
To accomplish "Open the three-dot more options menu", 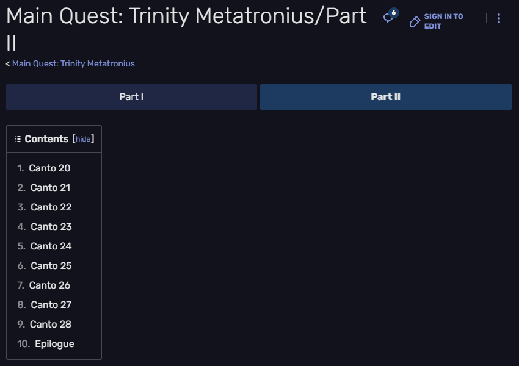I will 498,18.
